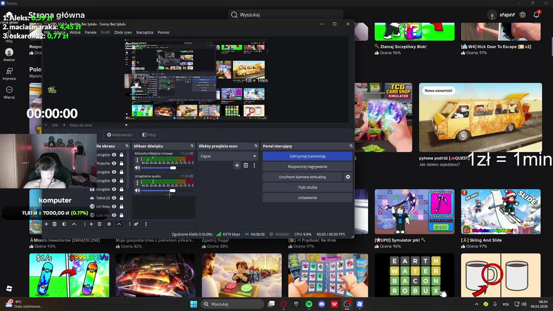Open advanced audio properties in mixer

point(136,224)
